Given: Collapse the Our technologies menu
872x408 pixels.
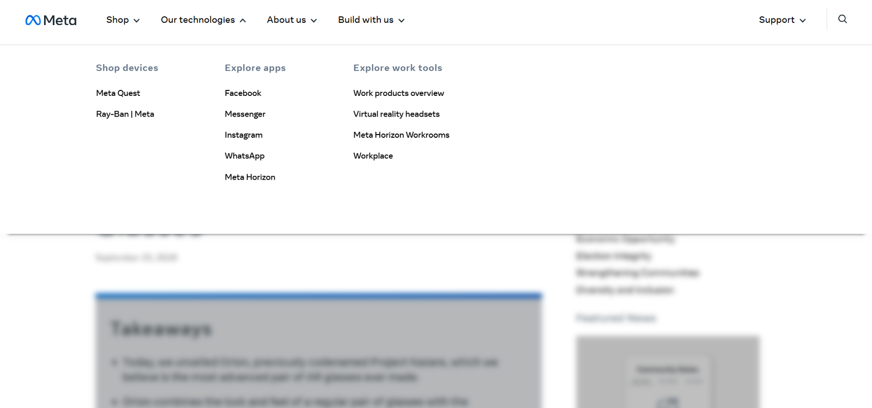Looking at the screenshot, I should [x=203, y=20].
